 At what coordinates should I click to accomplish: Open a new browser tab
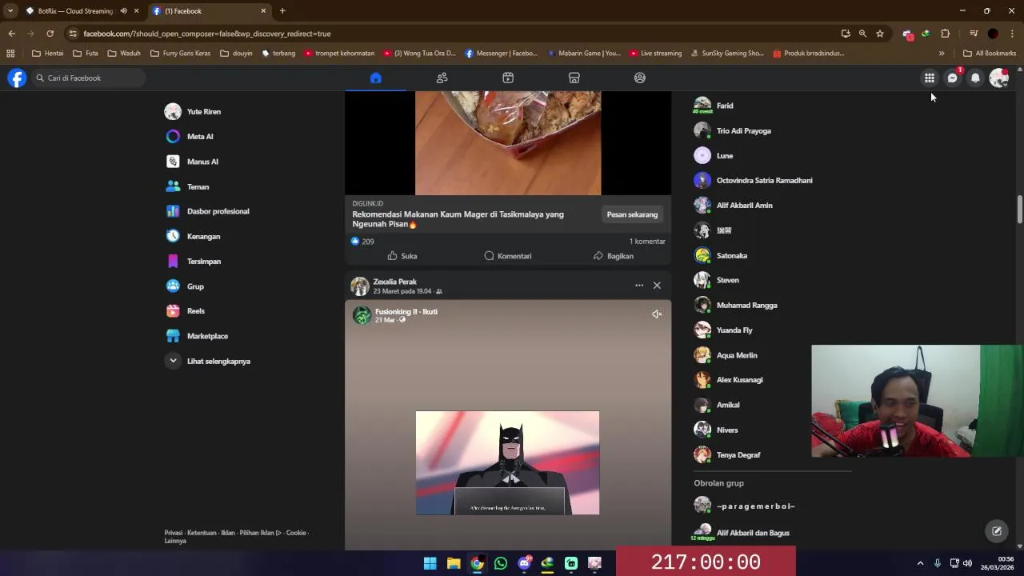(282, 11)
